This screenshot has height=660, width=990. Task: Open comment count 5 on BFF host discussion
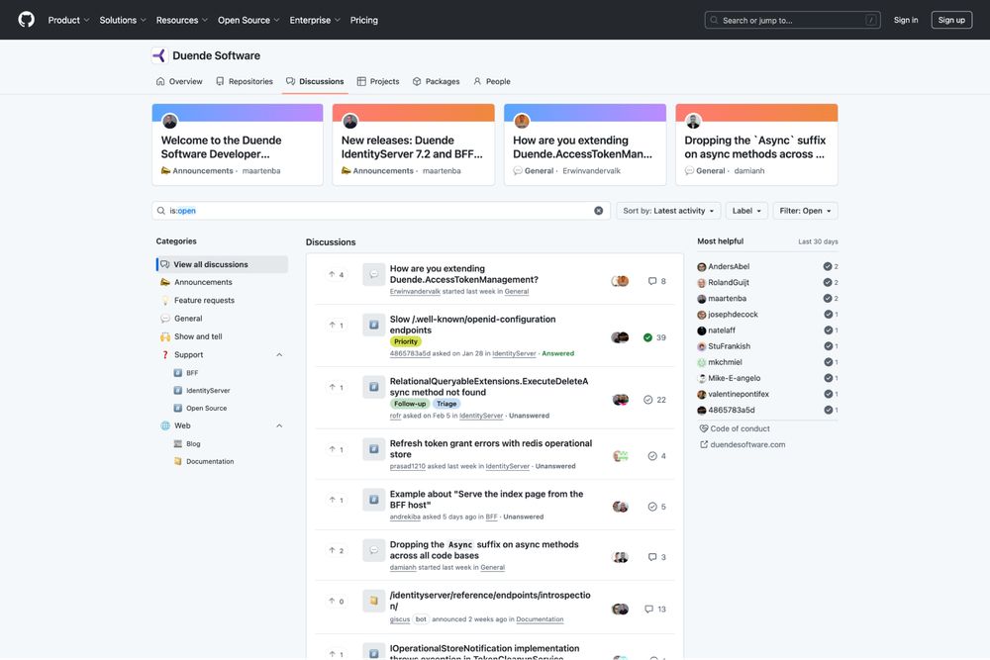coord(656,507)
